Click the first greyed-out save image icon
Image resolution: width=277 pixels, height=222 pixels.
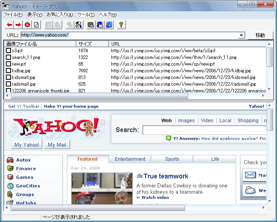(48, 25)
